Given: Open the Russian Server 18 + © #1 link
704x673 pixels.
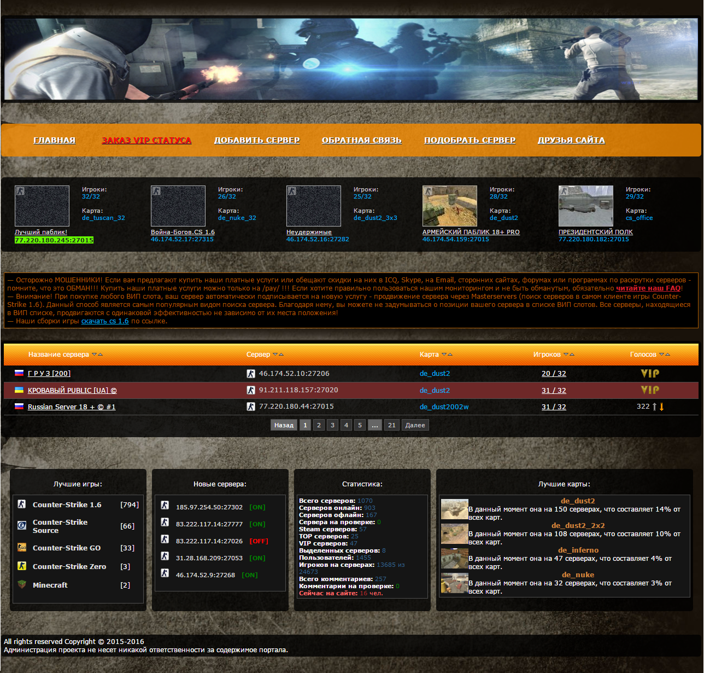Looking at the screenshot, I should (72, 407).
